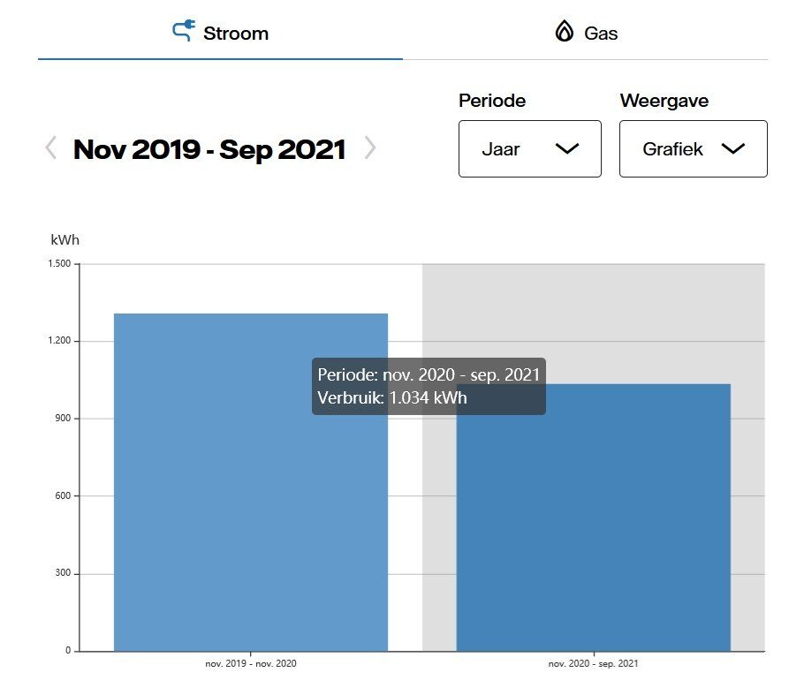
Task: Click the plug icon beside Stroom
Action: point(182,33)
